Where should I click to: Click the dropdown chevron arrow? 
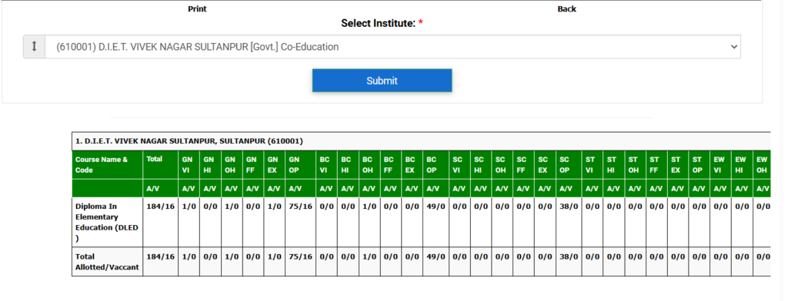[x=733, y=47]
